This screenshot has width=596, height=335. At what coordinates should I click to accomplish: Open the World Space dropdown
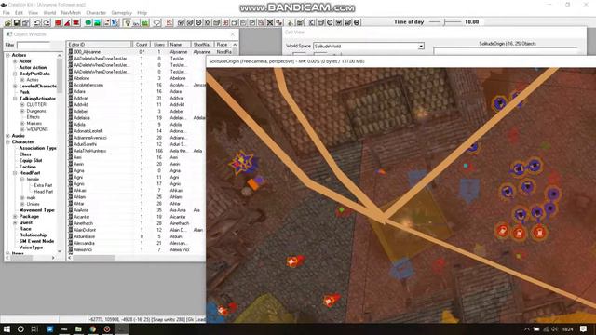(x=421, y=46)
